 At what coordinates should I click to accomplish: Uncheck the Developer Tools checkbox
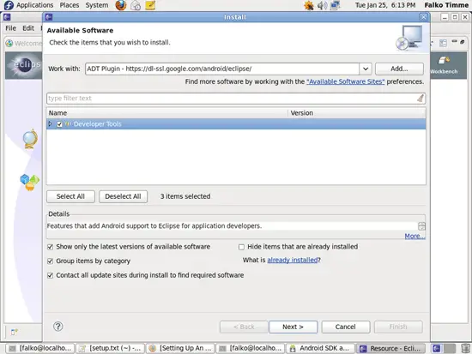pos(59,124)
